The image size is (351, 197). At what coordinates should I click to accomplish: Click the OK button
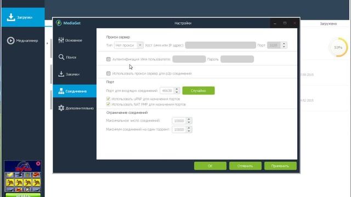(x=210, y=166)
